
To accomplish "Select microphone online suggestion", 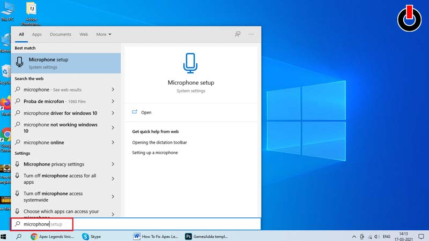I will pyautogui.click(x=66, y=142).
